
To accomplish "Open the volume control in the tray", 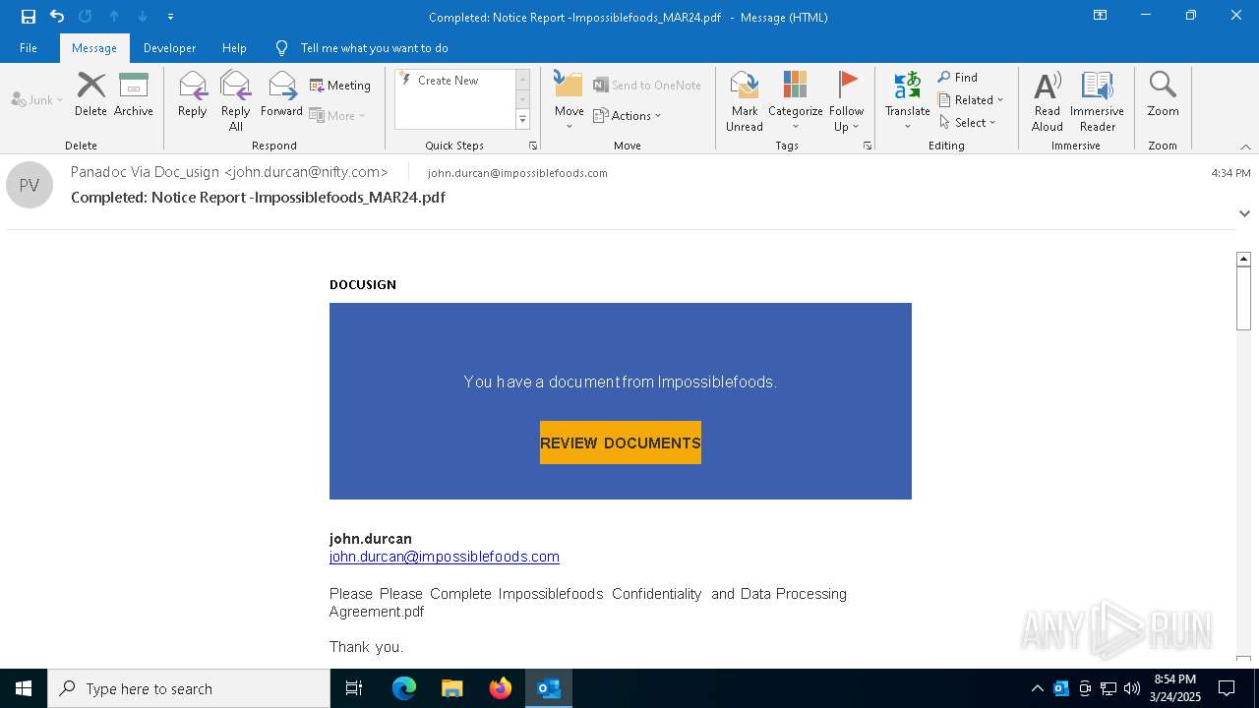I will (1132, 688).
